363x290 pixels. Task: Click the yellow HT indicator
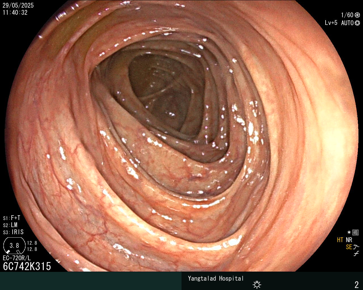340,240
